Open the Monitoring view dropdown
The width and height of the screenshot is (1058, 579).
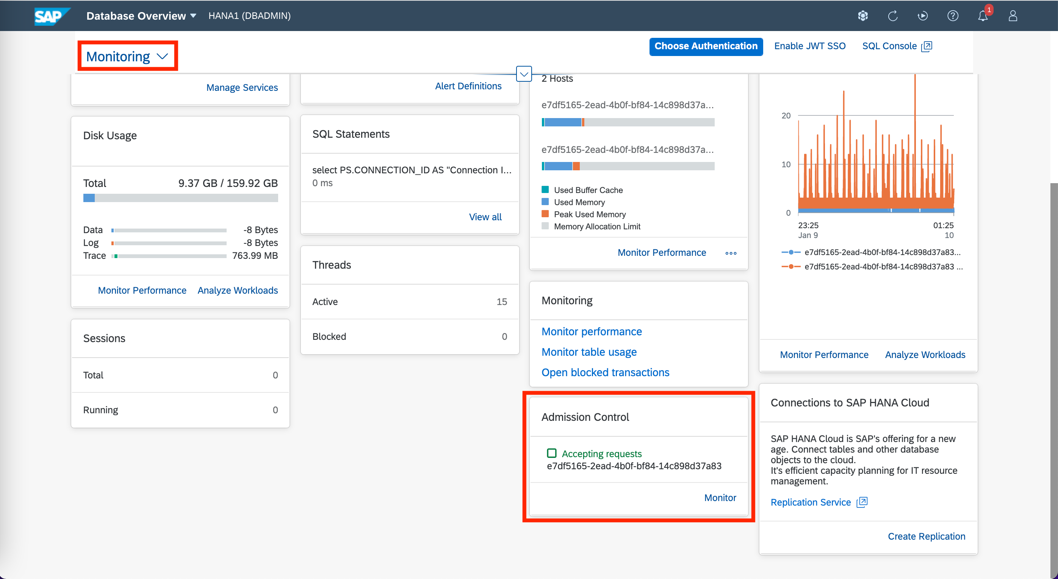(127, 56)
